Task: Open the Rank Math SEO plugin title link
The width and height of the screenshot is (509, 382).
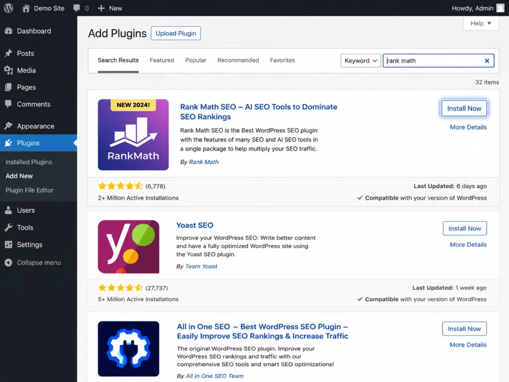Action: point(258,112)
